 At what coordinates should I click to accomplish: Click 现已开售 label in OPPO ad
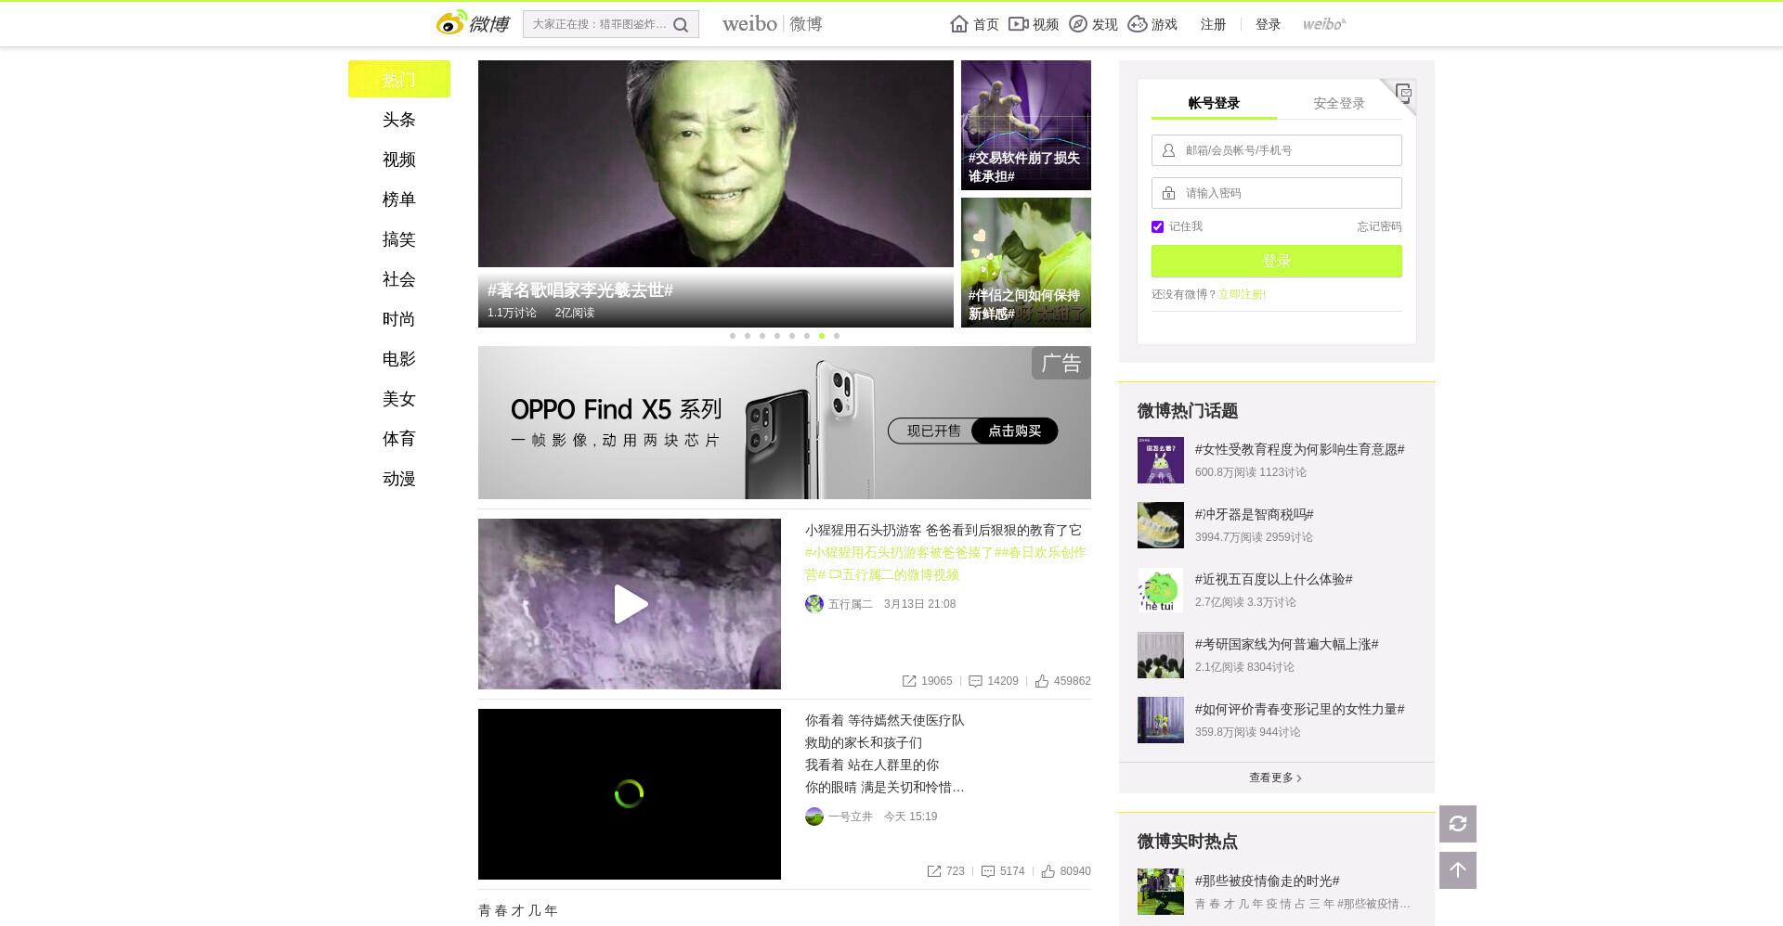click(x=933, y=431)
